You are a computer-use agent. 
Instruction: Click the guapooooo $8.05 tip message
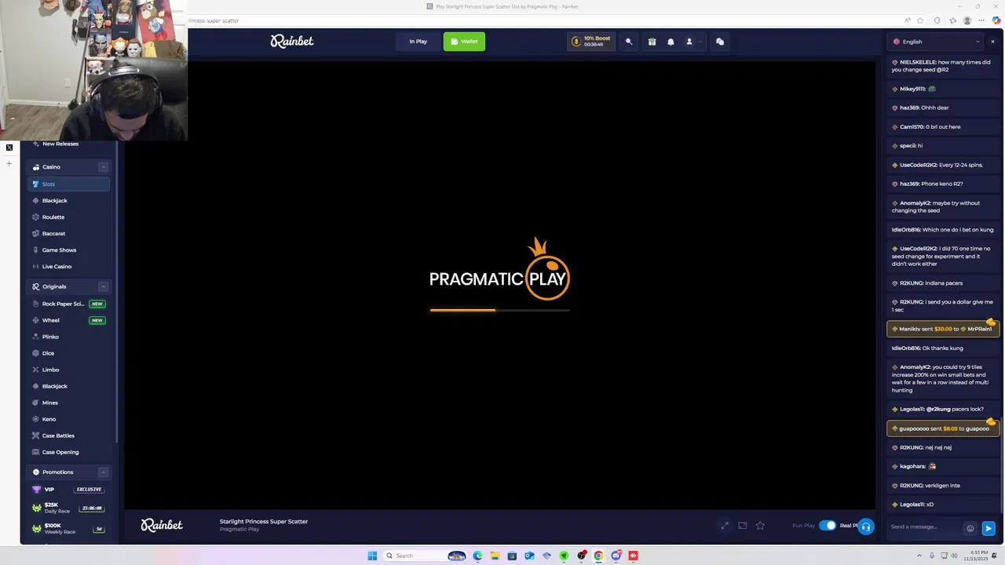point(942,428)
